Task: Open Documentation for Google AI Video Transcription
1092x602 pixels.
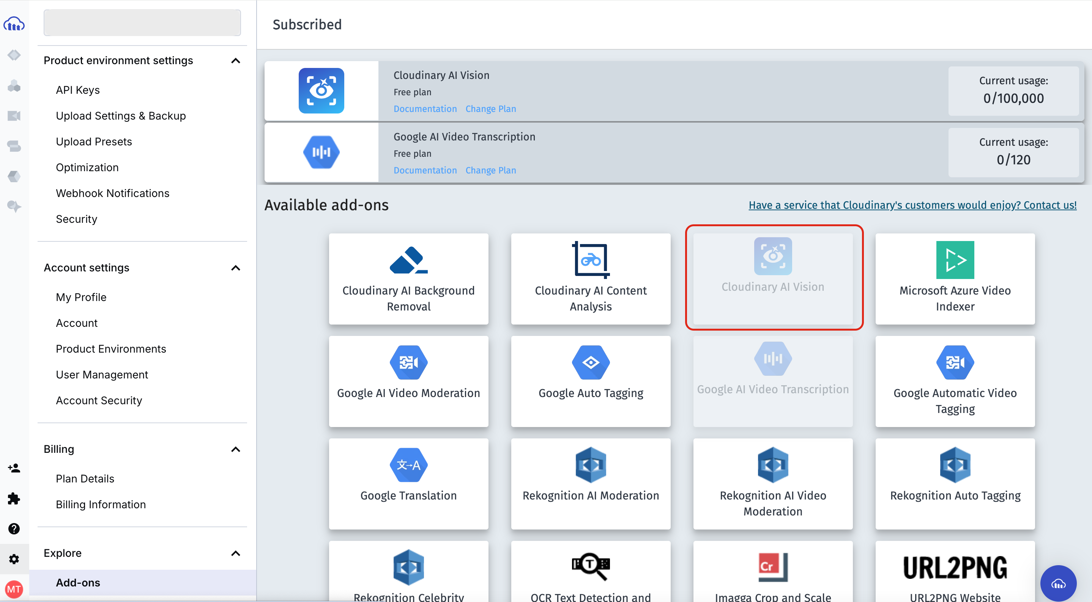Action: [x=425, y=170]
